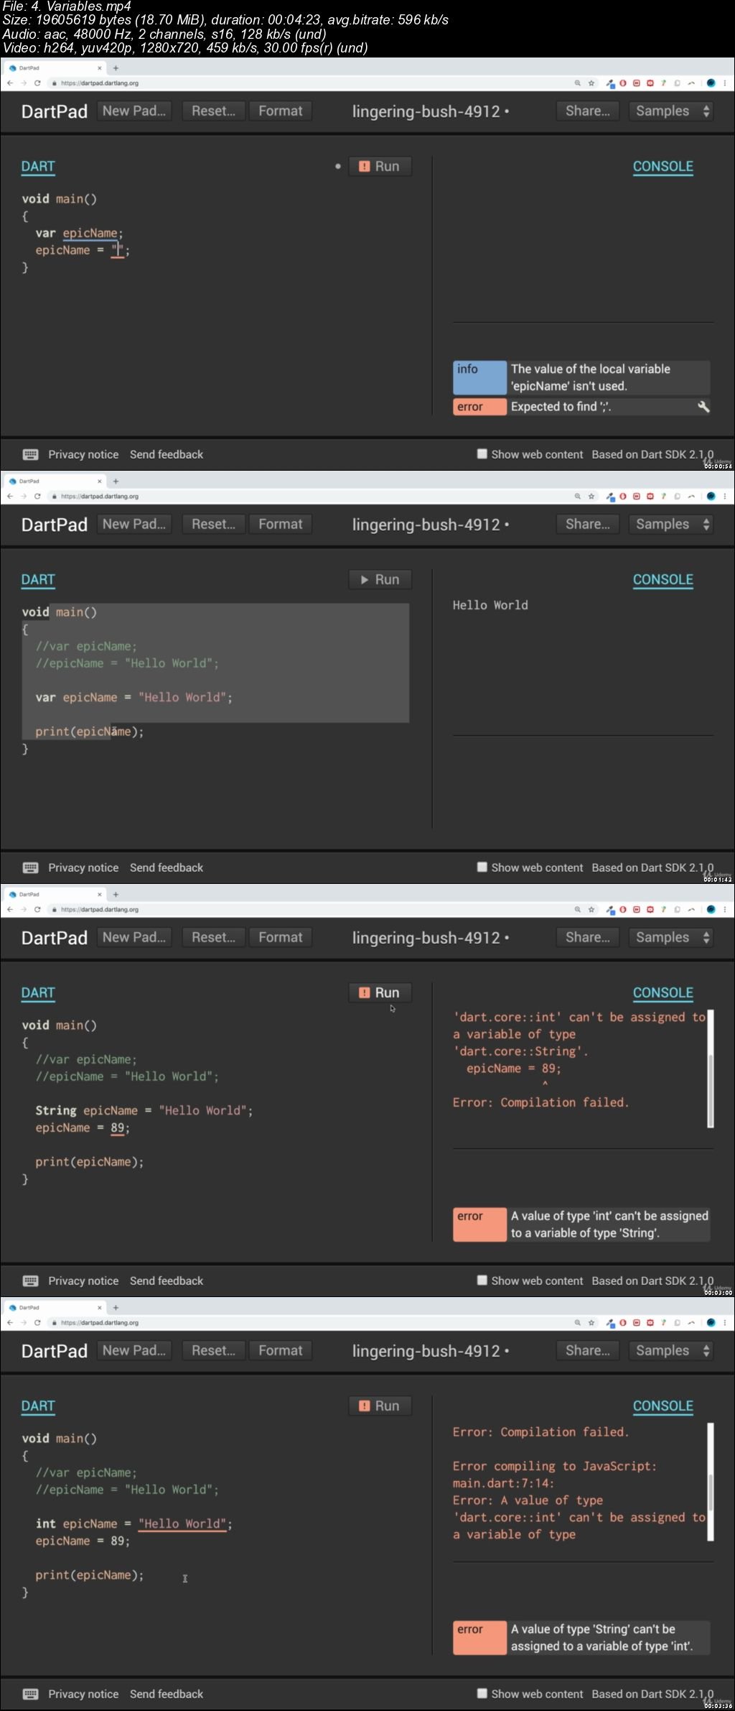Tick 'Show web content' in the 00:01:42 frame
The image size is (735, 1711).
coord(482,867)
